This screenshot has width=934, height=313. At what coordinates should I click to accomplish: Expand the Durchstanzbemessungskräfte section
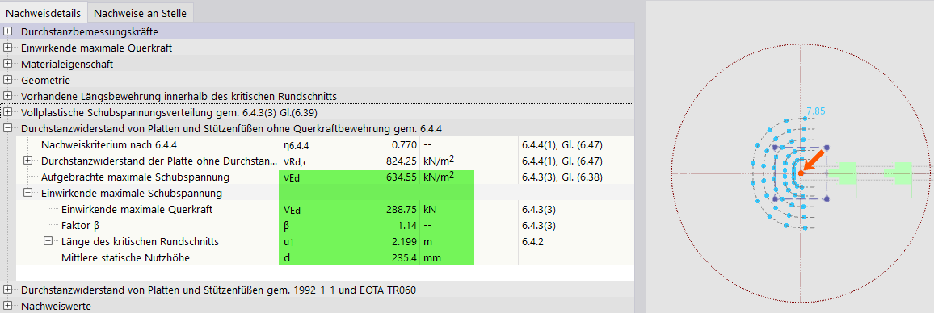tap(8, 31)
